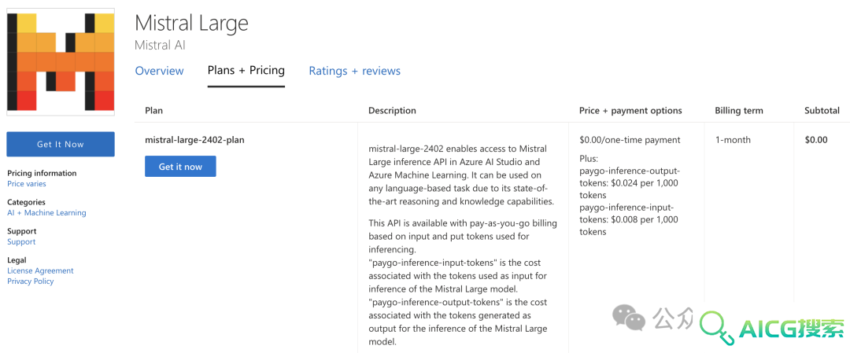Open the AI + Machine Learning category link

46,213
